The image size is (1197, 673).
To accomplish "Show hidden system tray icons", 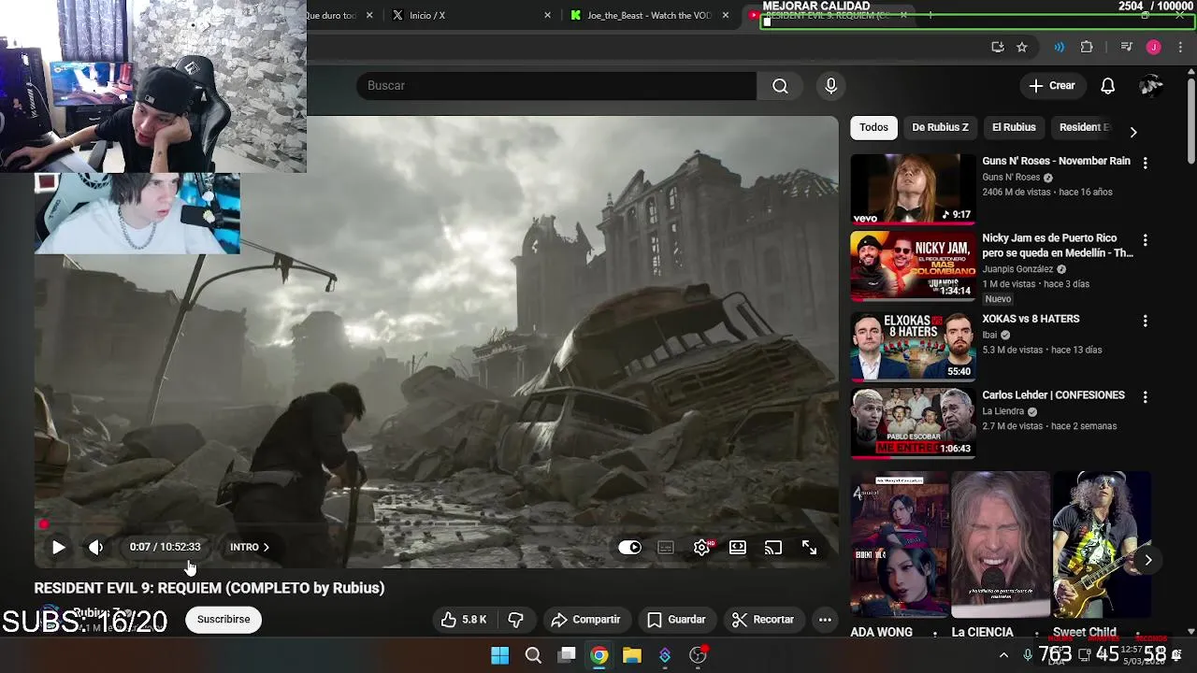I will [x=1003, y=655].
